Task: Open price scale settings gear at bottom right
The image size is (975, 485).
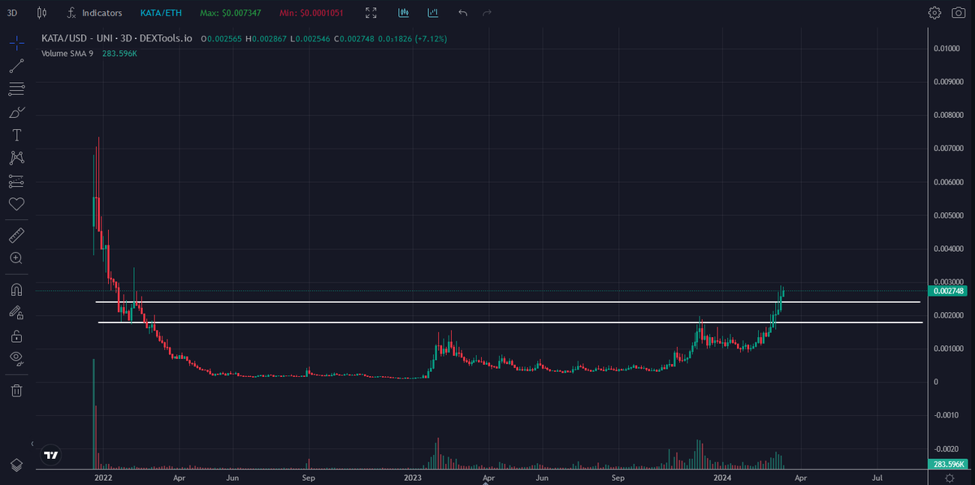Action: 949,479
